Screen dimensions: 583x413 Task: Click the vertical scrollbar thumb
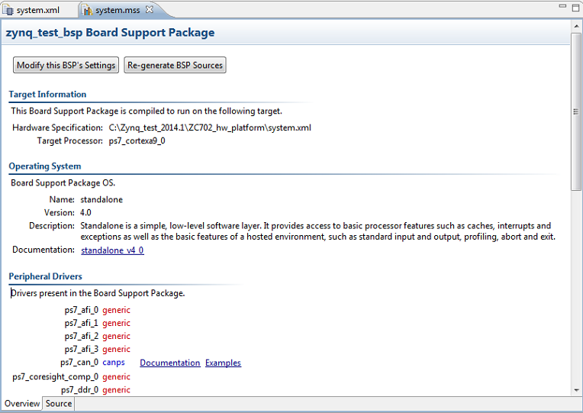tap(576, 111)
